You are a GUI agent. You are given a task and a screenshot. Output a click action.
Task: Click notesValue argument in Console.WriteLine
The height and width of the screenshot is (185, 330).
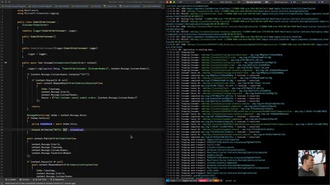coord(76,130)
